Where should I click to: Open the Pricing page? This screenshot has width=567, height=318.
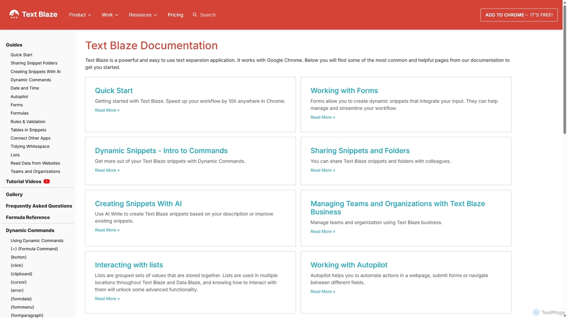tap(175, 15)
